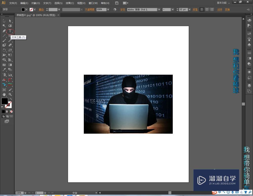Open opacity 100% dropdown

(x=108, y=10)
